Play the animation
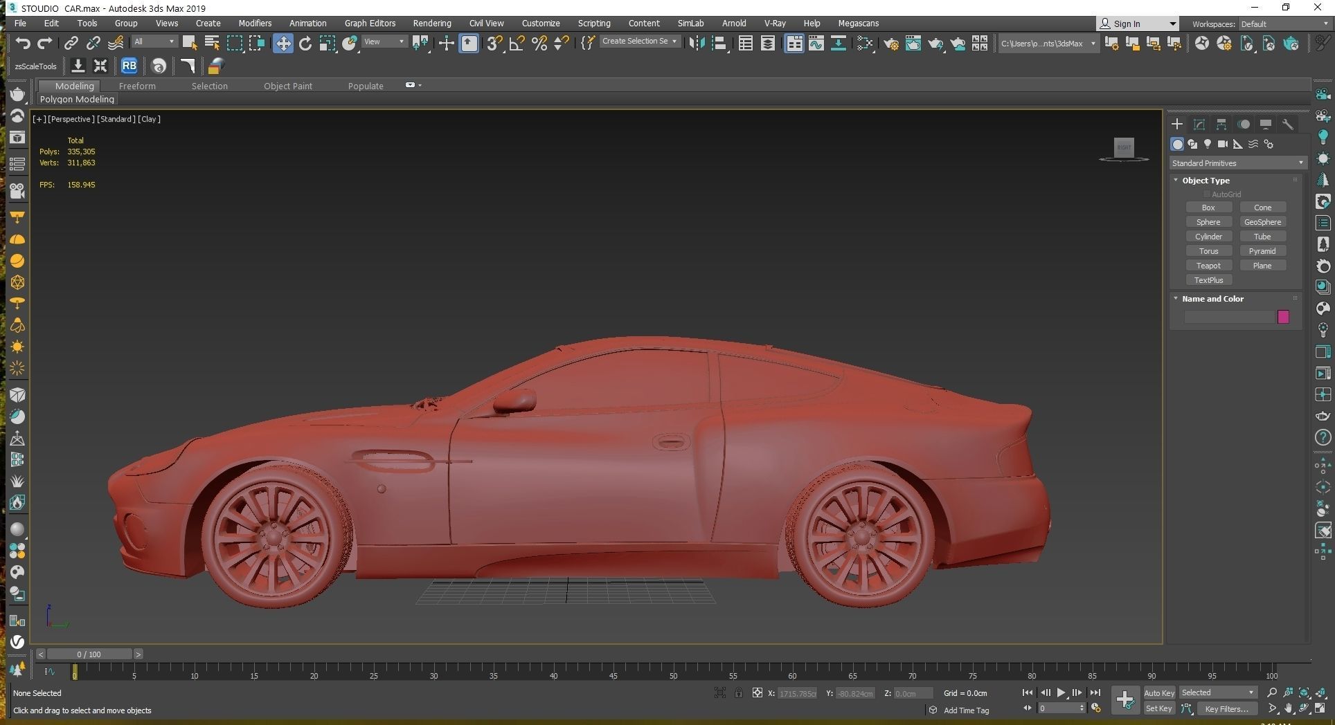This screenshot has height=725, width=1335. (1061, 692)
